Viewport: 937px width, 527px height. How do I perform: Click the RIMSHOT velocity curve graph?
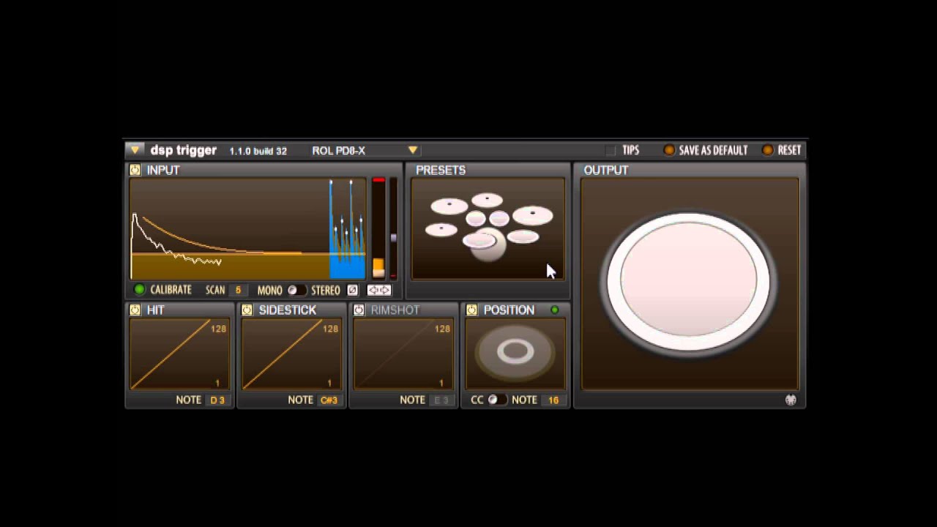pyautogui.click(x=403, y=354)
